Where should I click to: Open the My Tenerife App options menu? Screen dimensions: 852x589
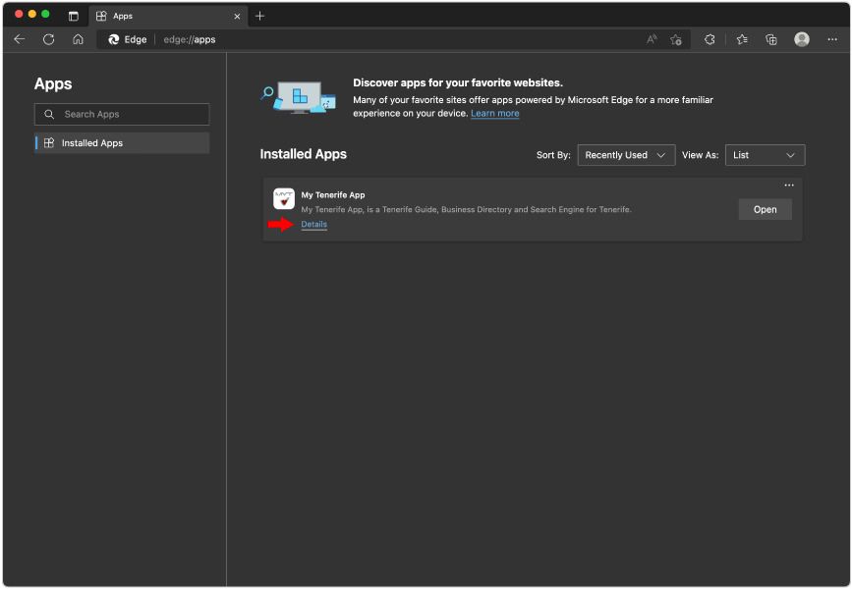coord(788,185)
